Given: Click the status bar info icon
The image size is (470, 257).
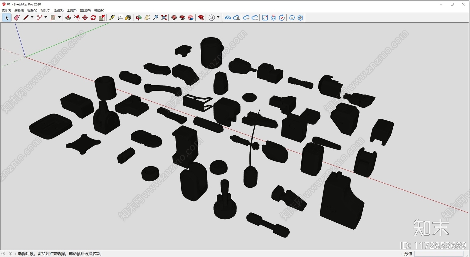Looking at the screenshot, I should point(11,253).
